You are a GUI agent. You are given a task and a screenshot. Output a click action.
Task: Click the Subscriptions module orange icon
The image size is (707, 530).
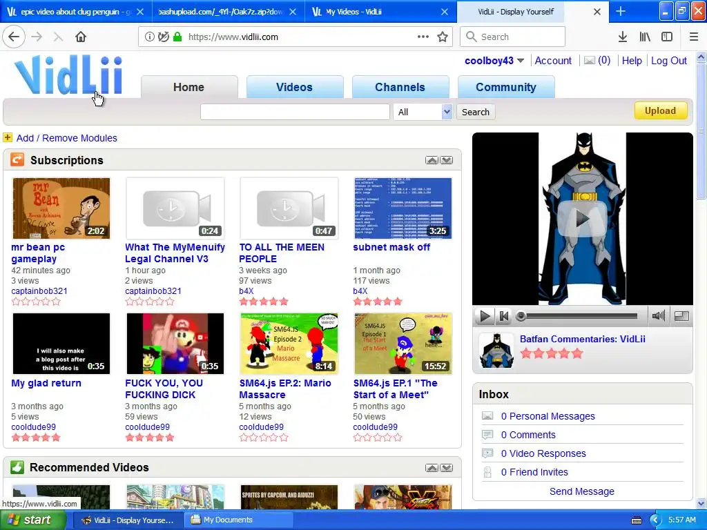coord(17,159)
